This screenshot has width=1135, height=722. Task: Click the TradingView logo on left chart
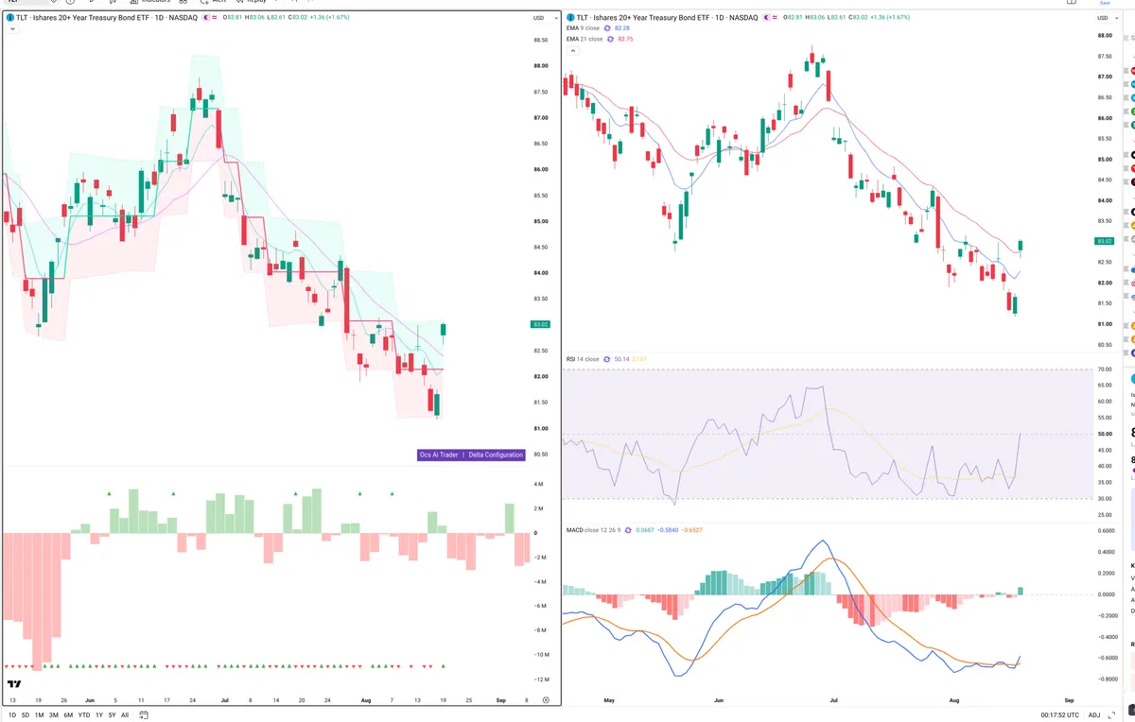(x=14, y=683)
